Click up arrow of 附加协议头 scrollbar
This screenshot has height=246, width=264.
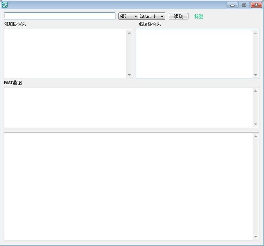tap(129, 33)
